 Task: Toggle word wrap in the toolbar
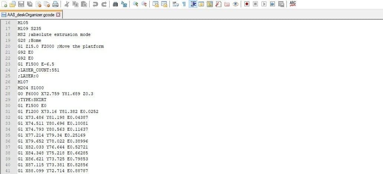click(175, 4)
